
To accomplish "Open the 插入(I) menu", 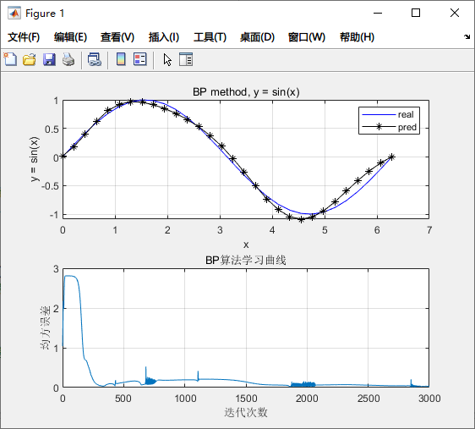I will pos(164,37).
